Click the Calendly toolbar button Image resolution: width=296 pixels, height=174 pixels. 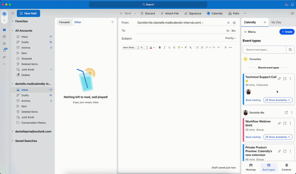coord(215,13)
